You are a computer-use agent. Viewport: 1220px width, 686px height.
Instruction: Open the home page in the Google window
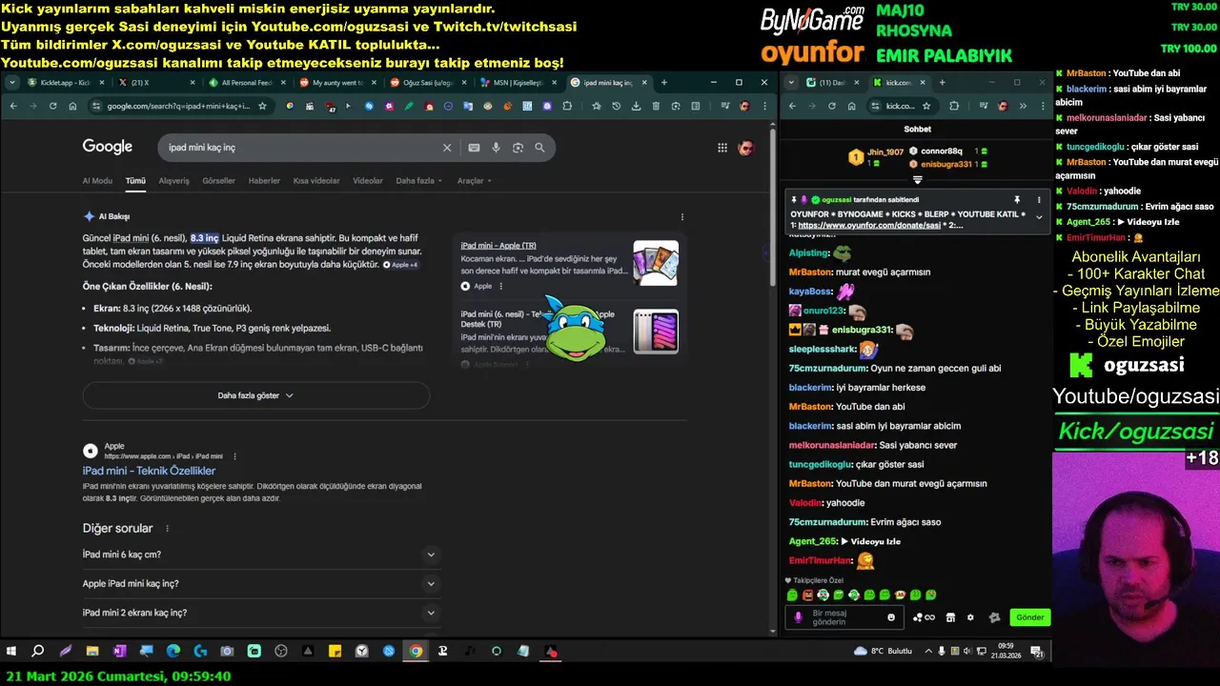click(x=72, y=106)
